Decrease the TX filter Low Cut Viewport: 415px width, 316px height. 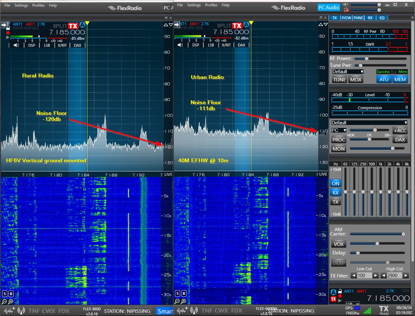coord(354,276)
